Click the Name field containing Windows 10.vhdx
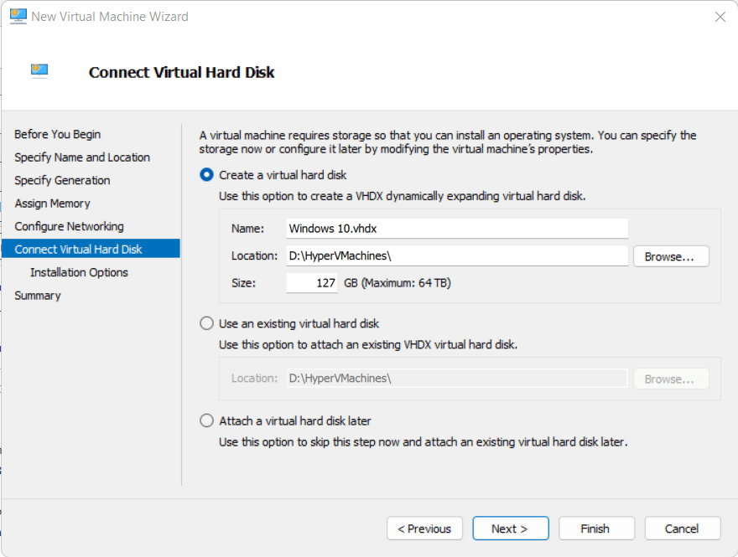Screen dimensions: 738x557 pos(457,228)
